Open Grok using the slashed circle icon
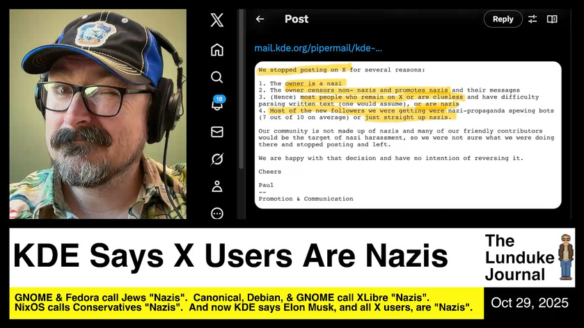The width and height of the screenshot is (584, 328). coord(217,159)
